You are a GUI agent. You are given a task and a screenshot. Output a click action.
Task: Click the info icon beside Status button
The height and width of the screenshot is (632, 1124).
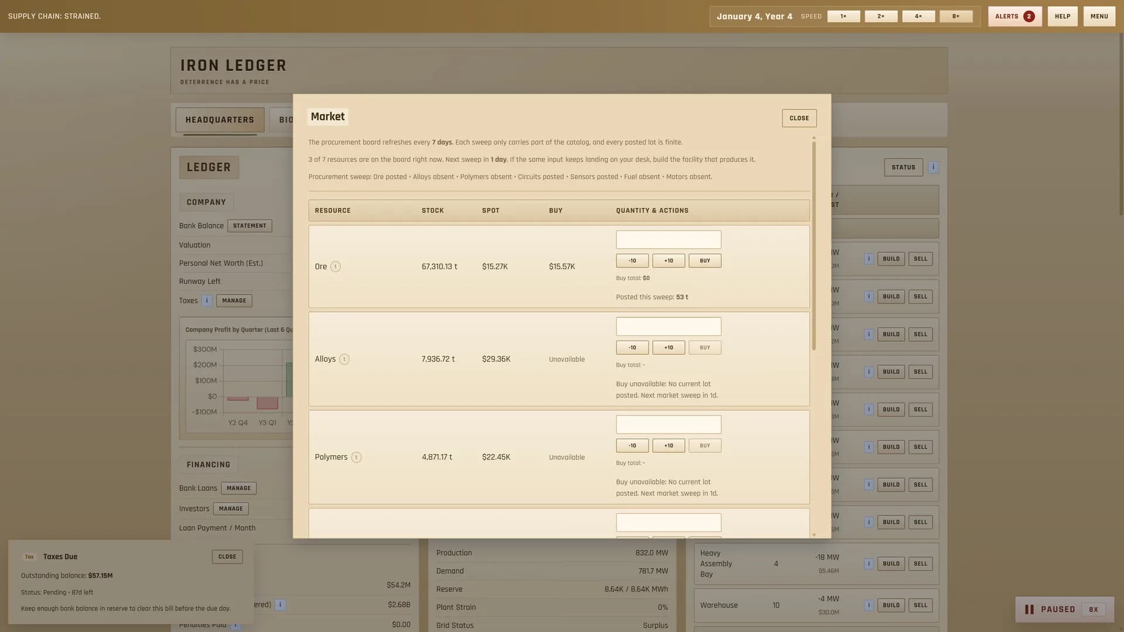click(x=933, y=167)
